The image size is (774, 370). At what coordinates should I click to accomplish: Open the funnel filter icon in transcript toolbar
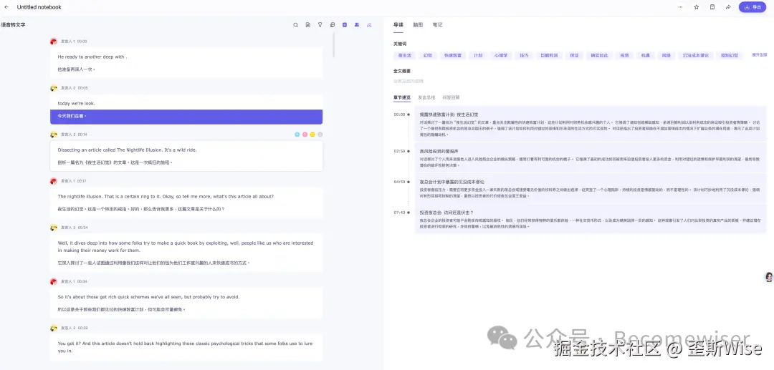(x=320, y=24)
